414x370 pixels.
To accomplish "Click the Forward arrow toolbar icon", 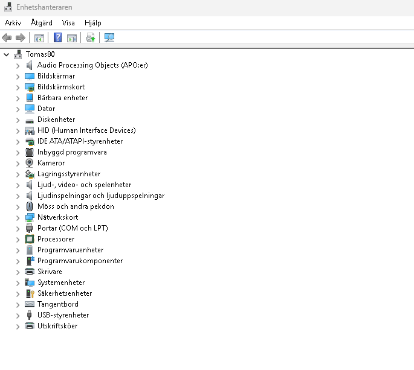I will tap(21, 37).
